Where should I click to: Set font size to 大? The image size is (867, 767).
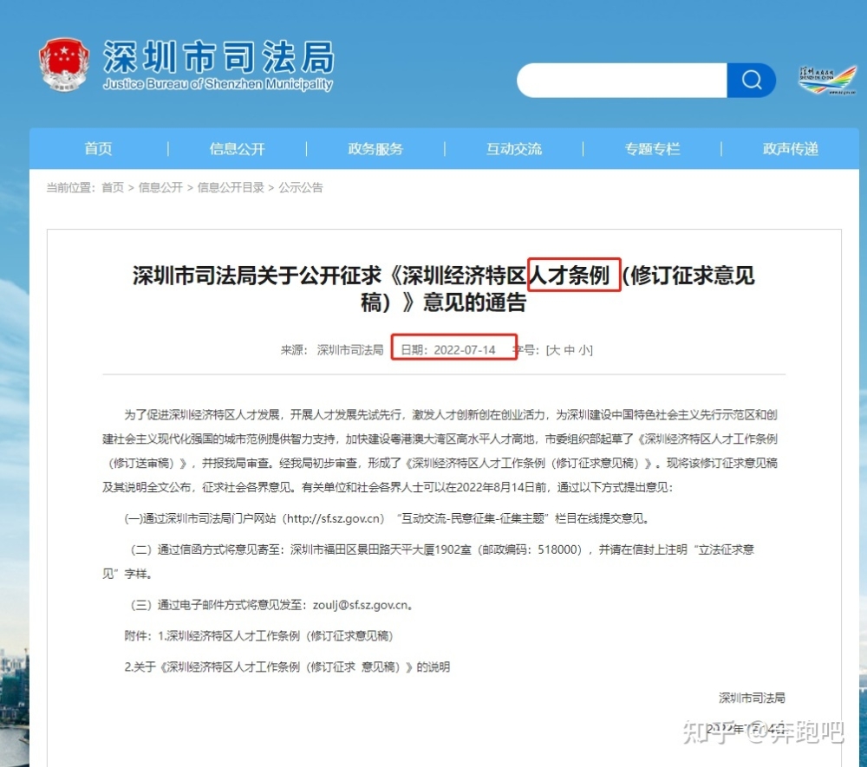pos(555,350)
